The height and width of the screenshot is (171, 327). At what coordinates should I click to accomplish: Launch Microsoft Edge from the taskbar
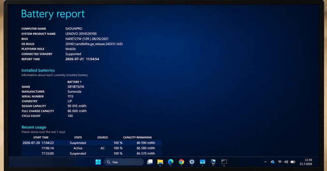(x=171, y=162)
